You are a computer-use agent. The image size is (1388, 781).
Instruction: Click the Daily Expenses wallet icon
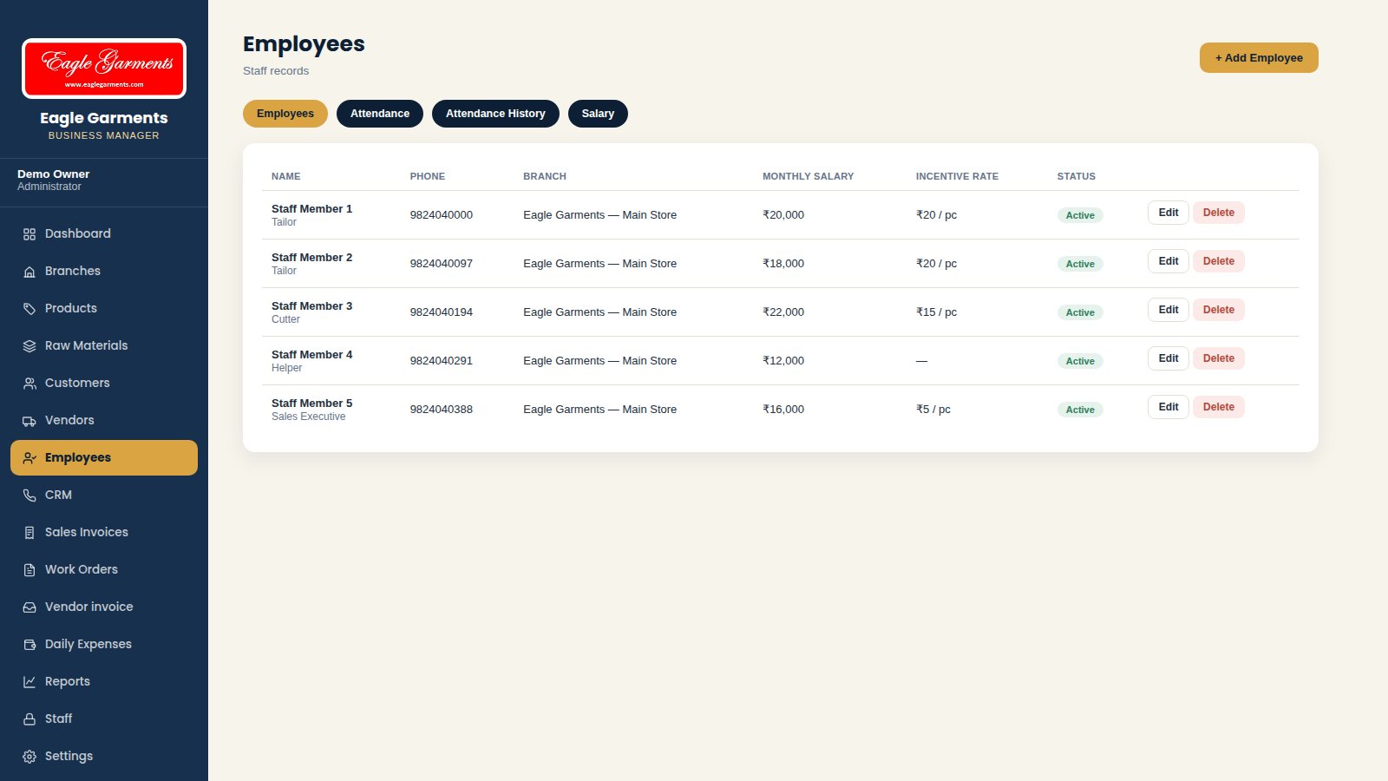tap(29, 645)
